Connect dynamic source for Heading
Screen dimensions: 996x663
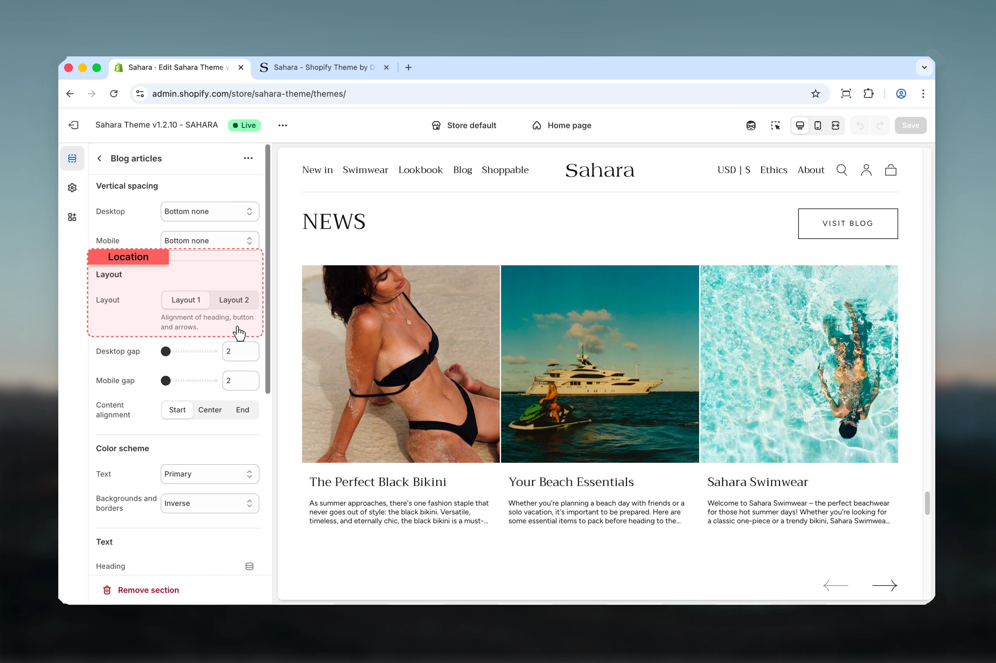click(249, 566)
